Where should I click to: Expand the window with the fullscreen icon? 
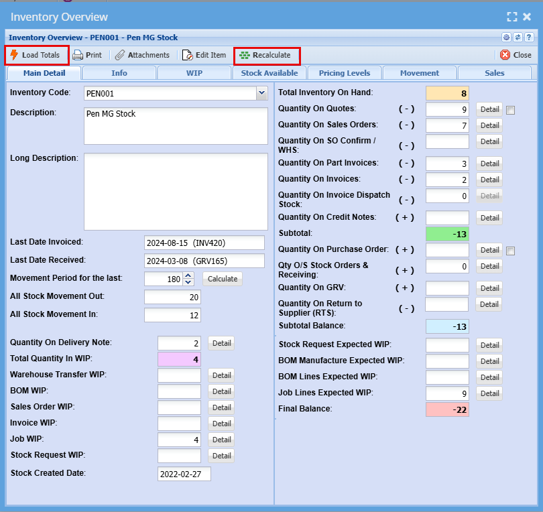pos(512,17)
